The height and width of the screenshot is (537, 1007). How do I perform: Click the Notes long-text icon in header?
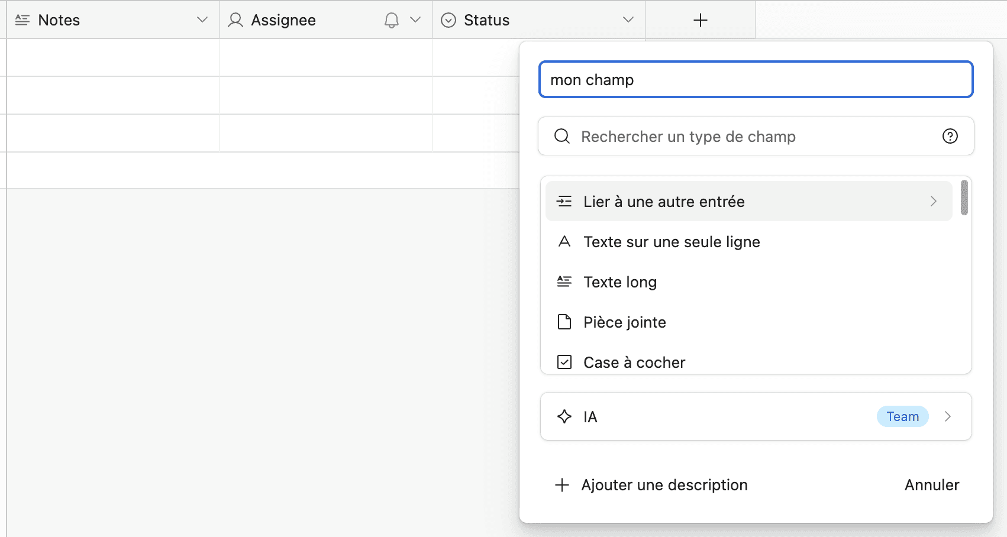pyautogui.click(x=22, y=20)
